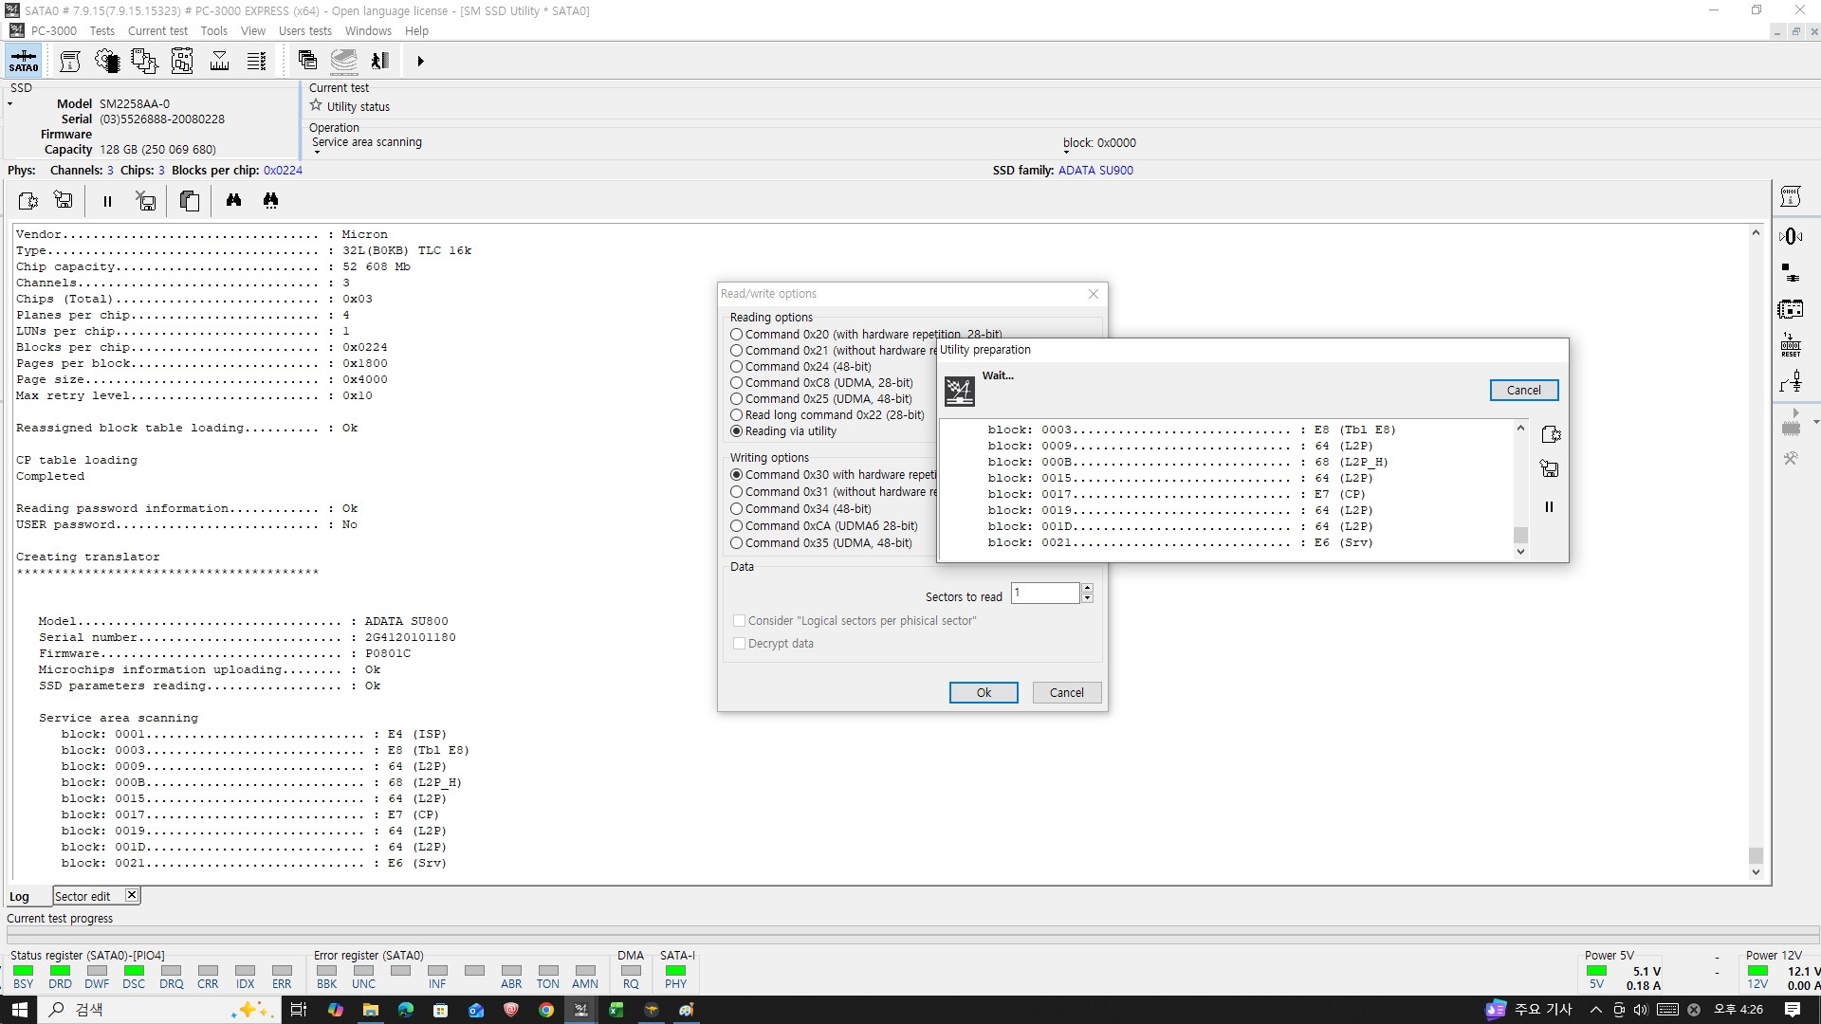This screenshot has height=1024, width=1821.
Task: Select the Command 0xCA (UDMA6 28-bit) writing option
Action: tap(825, 526)
